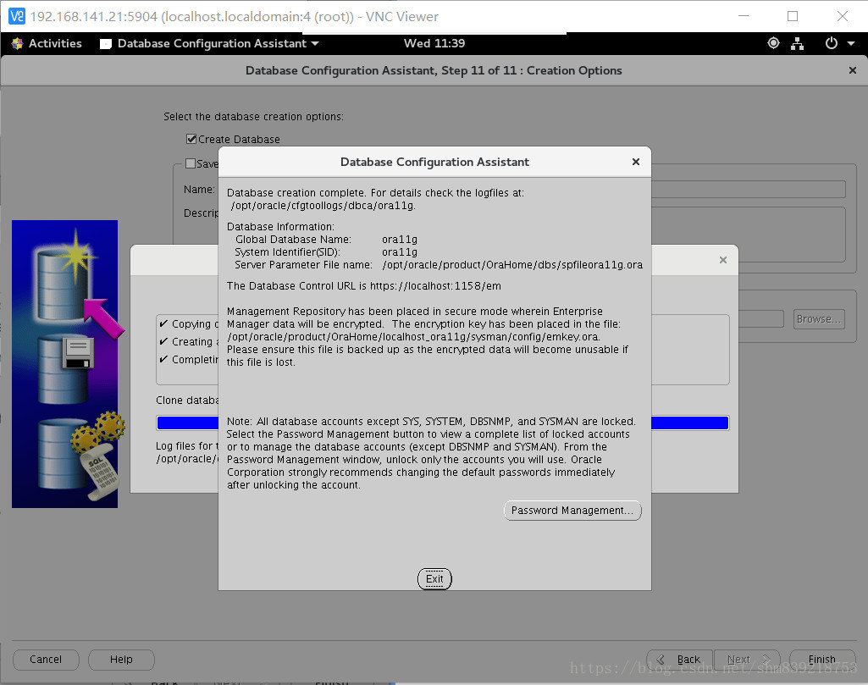Close the Database Configuration Assistant completion dialog
The image size is (868, 685).
pyautogui.click(x=635, y=162)
